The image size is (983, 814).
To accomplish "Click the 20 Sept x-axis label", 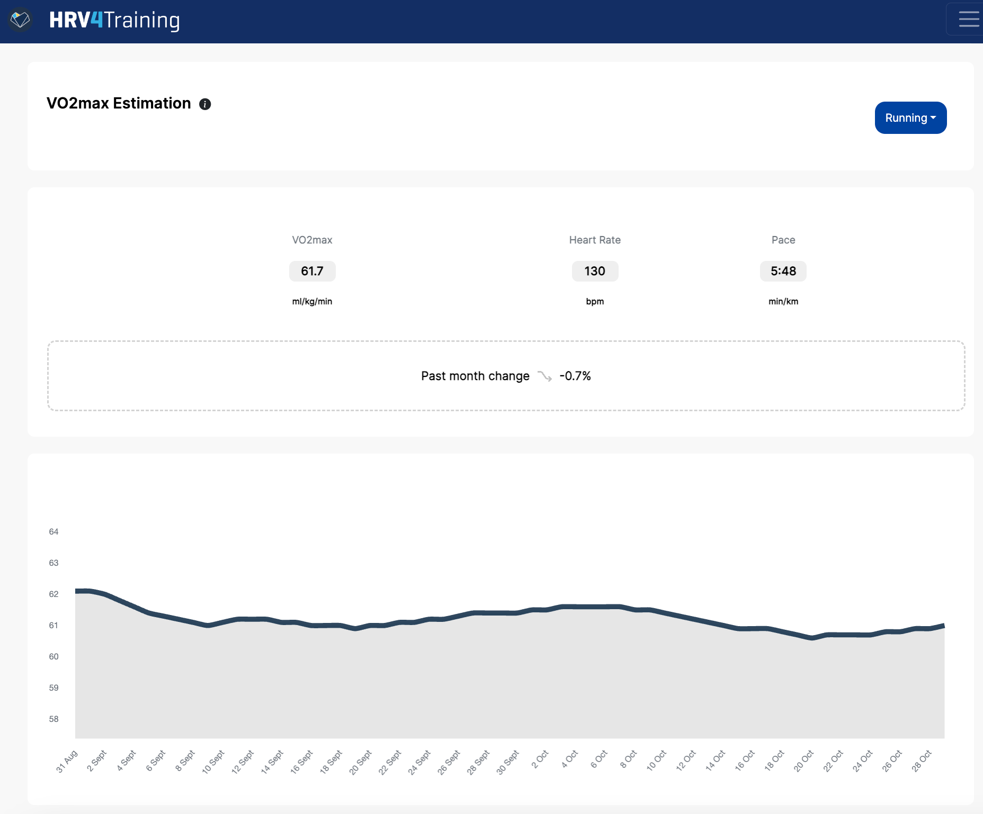I will tap(361, 762).
